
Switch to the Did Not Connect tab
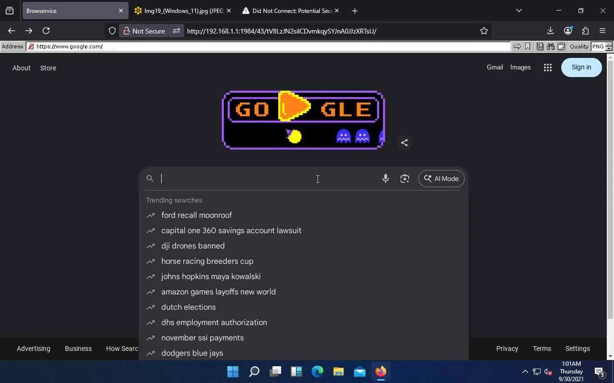click(x=291, y=11)
